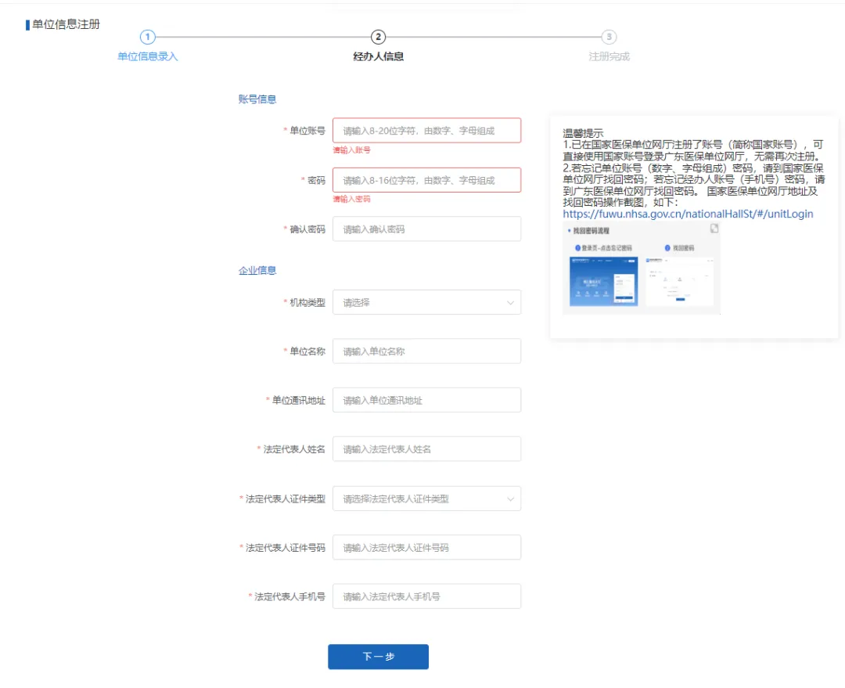Click the 下一步 button
The width and height of the screenshot is (845, 688).
point(378,657)
